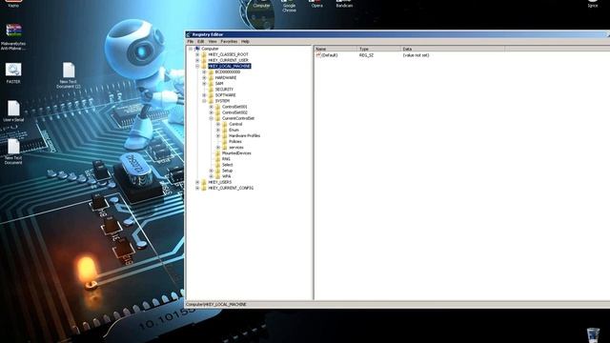This screenshot has width=610, height=343.
Task: Click the MountedDevices folder icon
Action: pyautogui.click(x=218, y=153)
